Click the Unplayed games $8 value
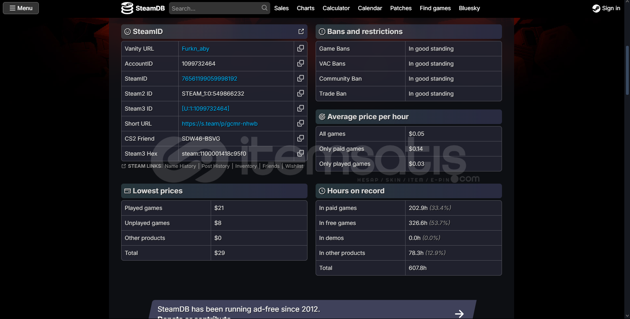The image size is (630, 319). (218, 223)
